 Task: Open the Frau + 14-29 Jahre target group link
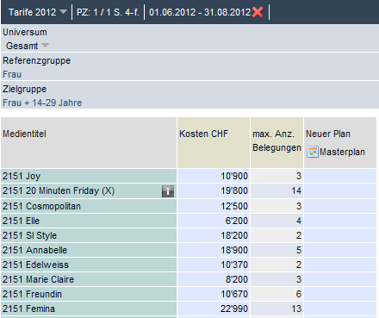click(42, 103)
